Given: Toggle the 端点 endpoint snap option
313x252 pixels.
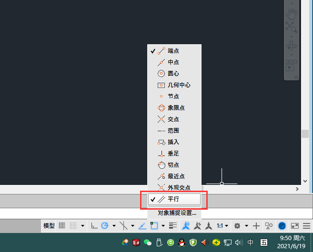Looking at the screenshot, I should pyautogui.click(x=174, y=51).
